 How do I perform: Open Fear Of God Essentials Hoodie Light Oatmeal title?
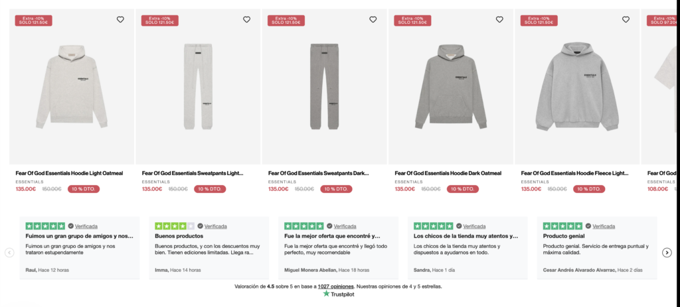tap(69, 173)
